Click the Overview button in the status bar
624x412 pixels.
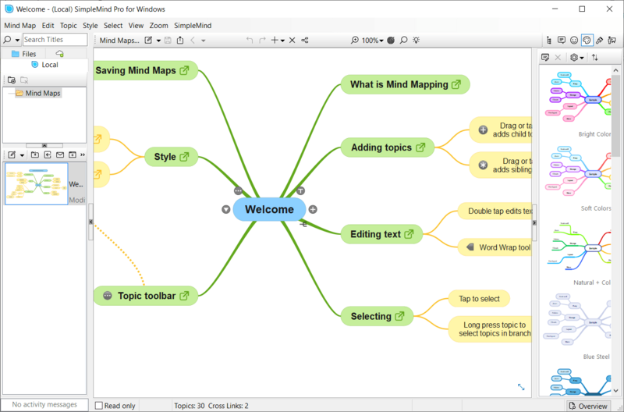(589, 406)
